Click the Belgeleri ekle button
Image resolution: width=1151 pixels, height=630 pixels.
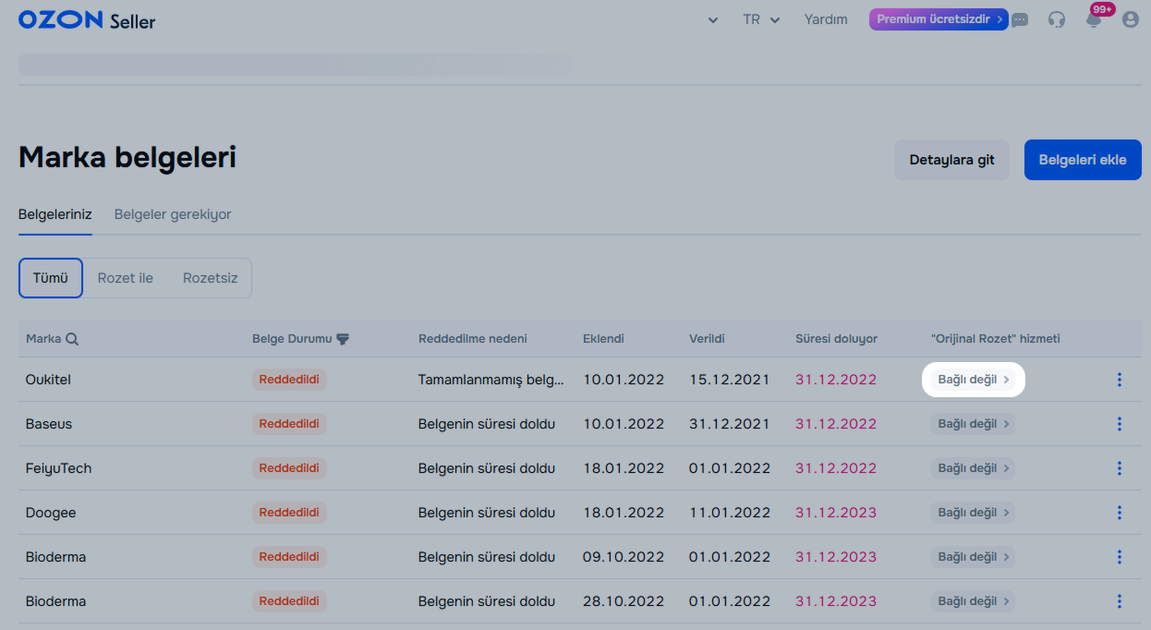pyautogui.click(x=1083, y=160)
